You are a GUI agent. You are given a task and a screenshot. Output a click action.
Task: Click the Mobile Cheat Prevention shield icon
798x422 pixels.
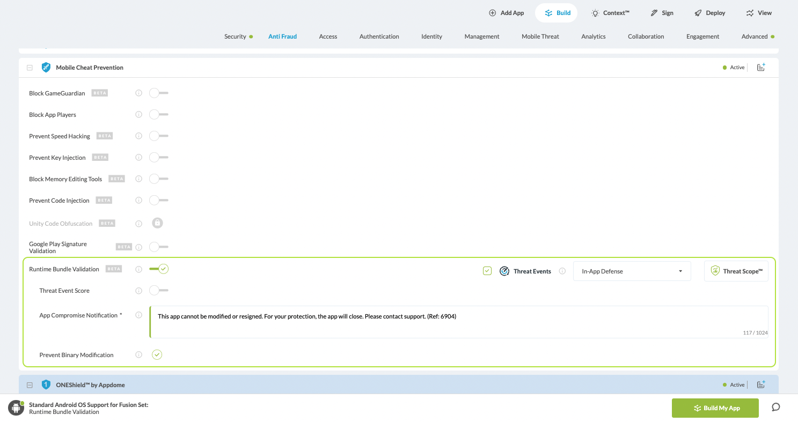coord(46,68)
